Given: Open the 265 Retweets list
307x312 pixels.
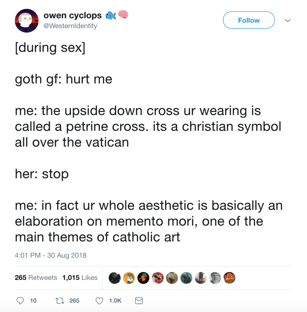Looking at the screenshot, I should pyautogui.click(x=36, y=278).
